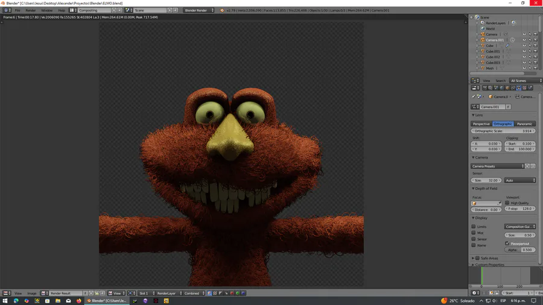Viewport: 543px width, 305px height.
Task: Open the Composition Guides dropdown
Action: click(520, 227)
